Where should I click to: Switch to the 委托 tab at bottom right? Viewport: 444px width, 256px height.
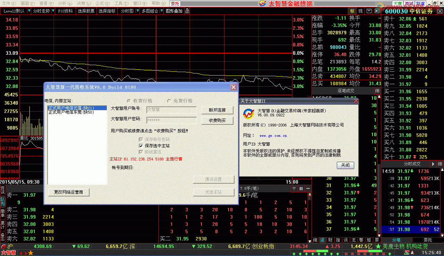(428, 240)
